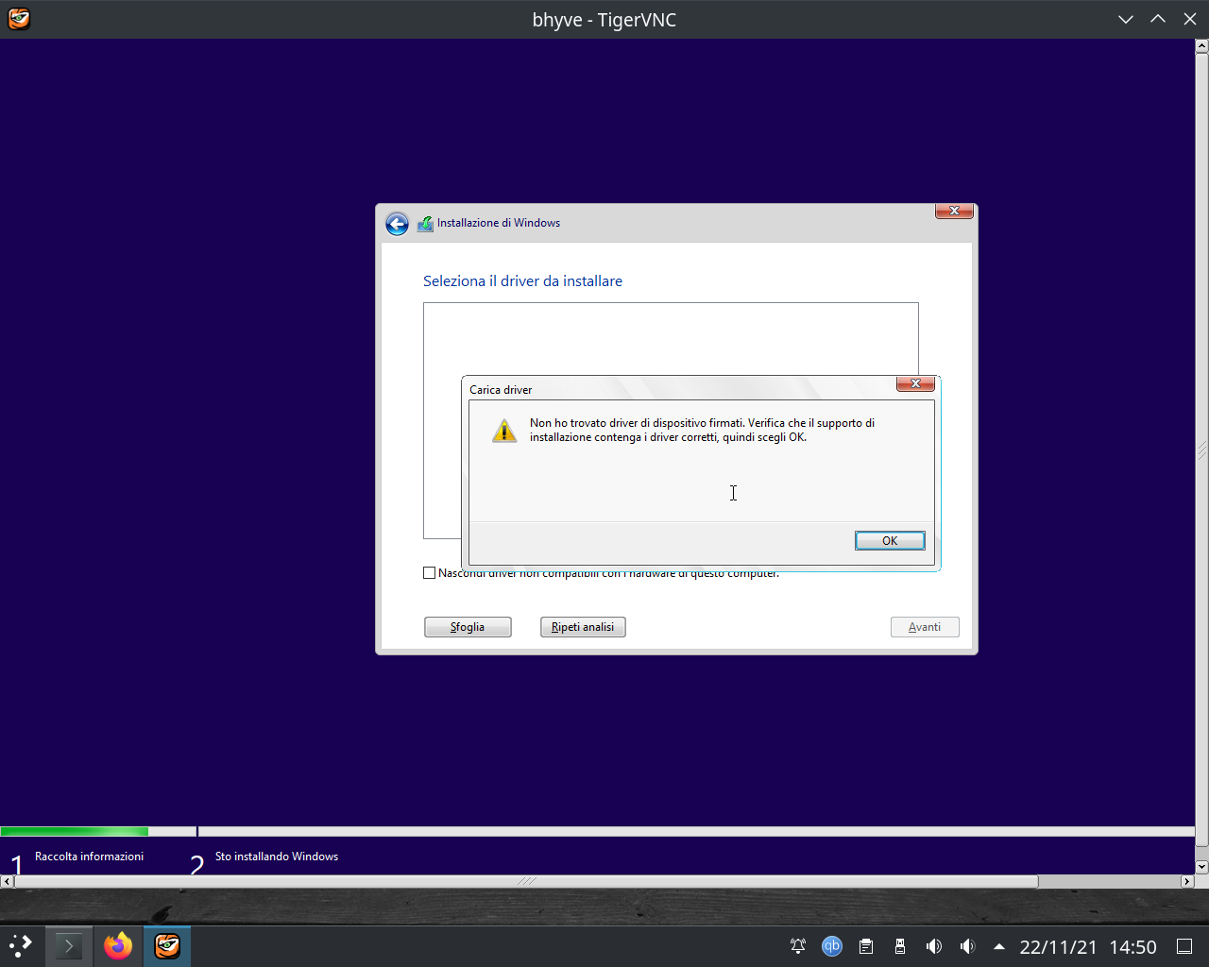Mute audio via the speaker tray icon
The image size is (1209, 967).
[934, 946]
